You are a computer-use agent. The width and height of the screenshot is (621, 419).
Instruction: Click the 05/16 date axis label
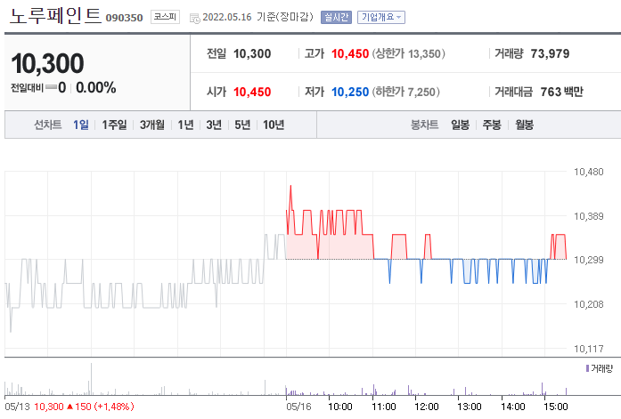point(298,407)
